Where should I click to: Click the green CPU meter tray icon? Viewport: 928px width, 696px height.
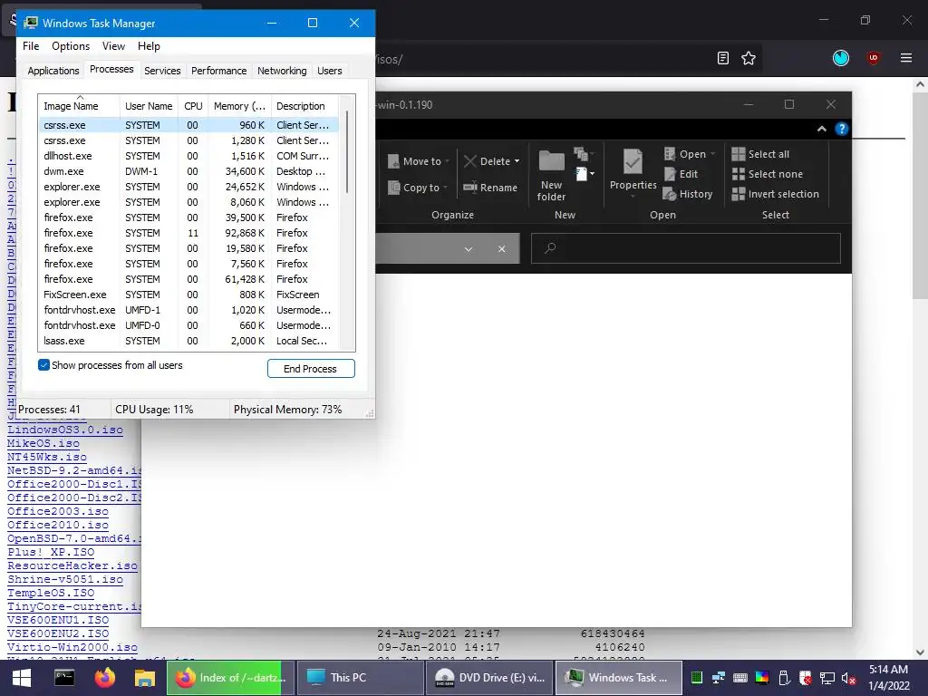pos(697,678)
